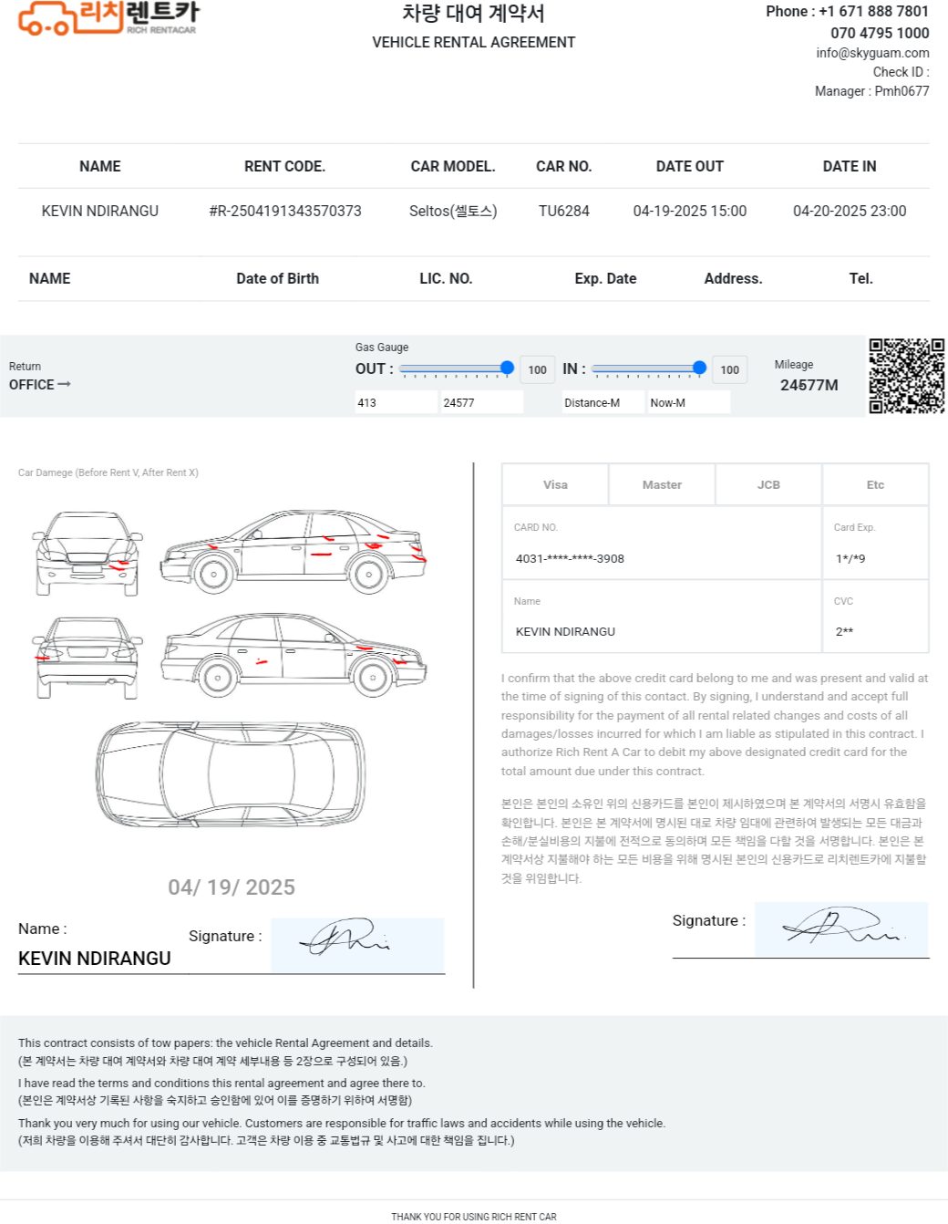This screenshot has width=948, height=1224.
Task: Select the side-view car diagram beside the rear view
Action: click(294, 654)
